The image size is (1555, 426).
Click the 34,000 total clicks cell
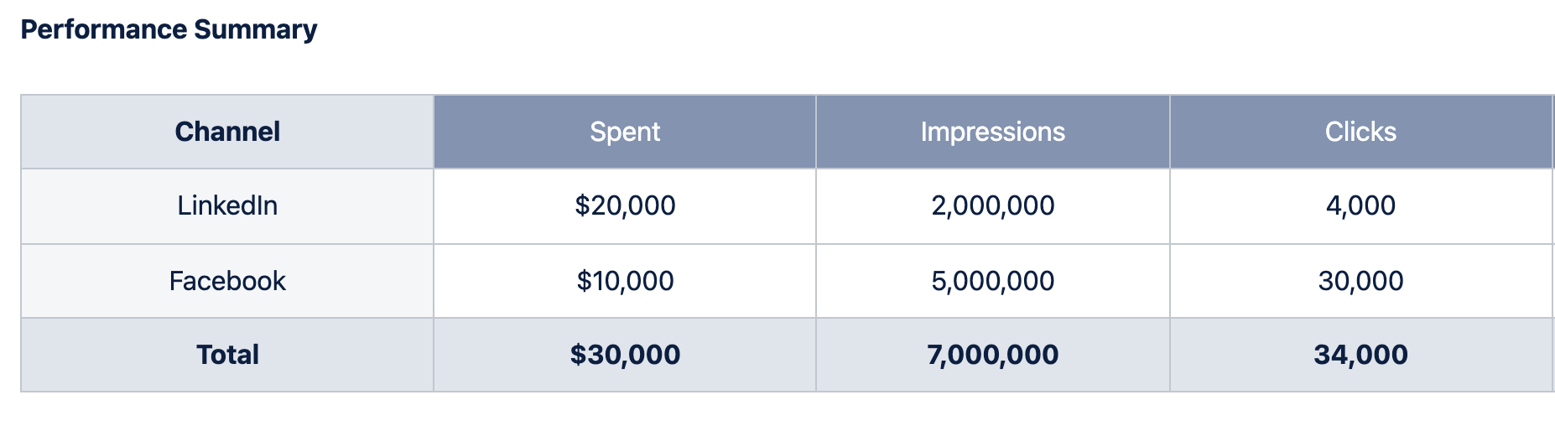[1360, 355]
